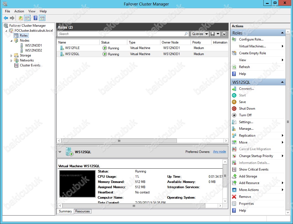Click the Show Critical Events icon
Image resolution: width=293 pixels, height=224 pixels.
tap(234, 169)
